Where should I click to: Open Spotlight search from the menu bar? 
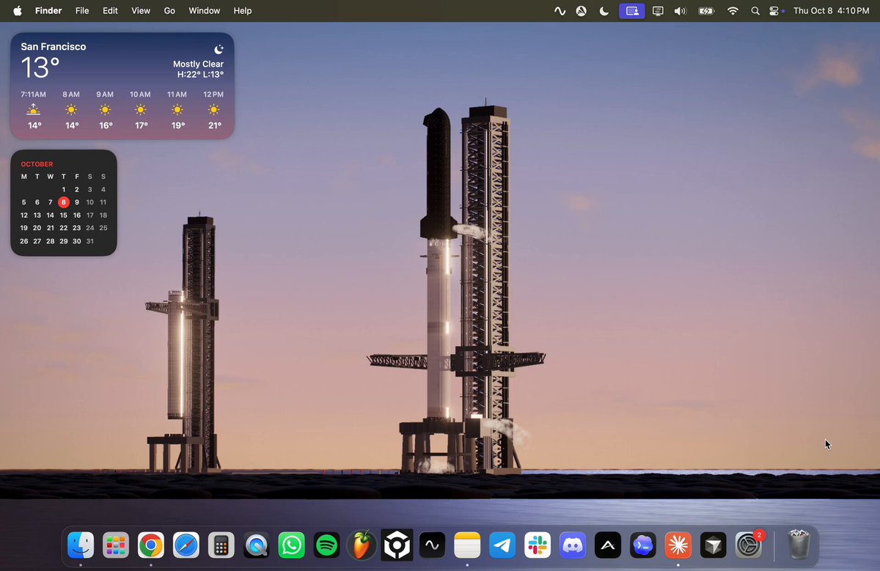755,11
